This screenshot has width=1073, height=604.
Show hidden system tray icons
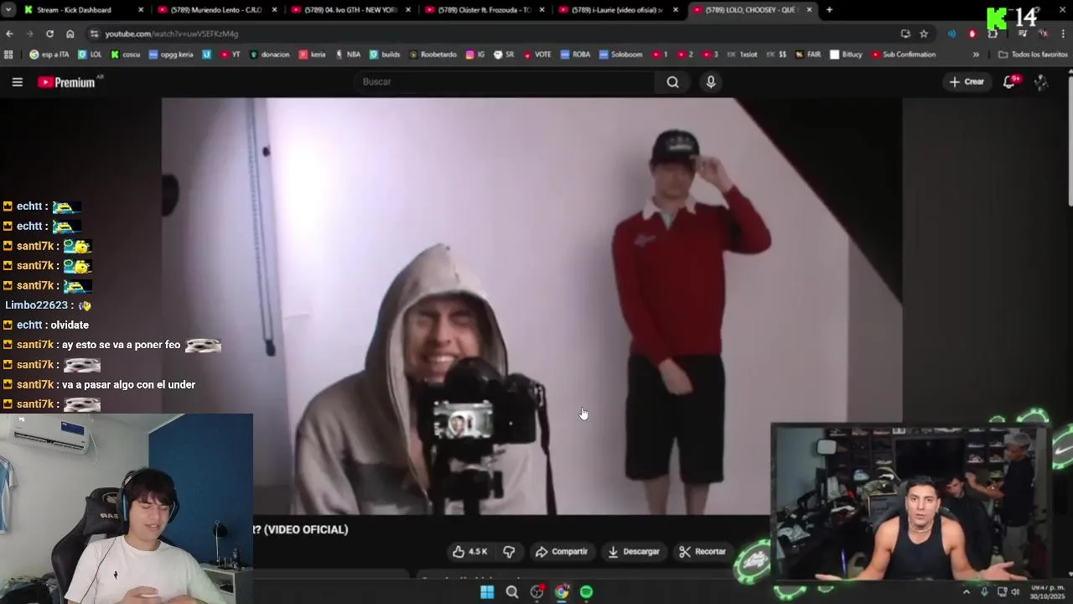966,592
